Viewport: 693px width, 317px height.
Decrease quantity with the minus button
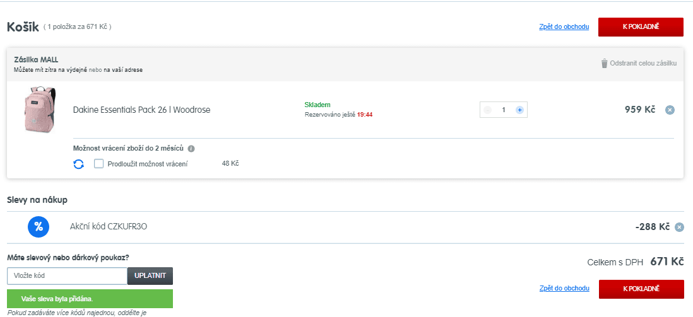coord(487,110)
